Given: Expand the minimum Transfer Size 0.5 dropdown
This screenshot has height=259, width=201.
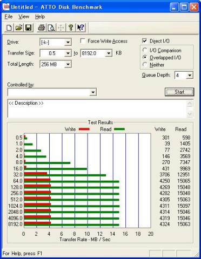Looking at the screenshot, I should click(x=68, y=53).
